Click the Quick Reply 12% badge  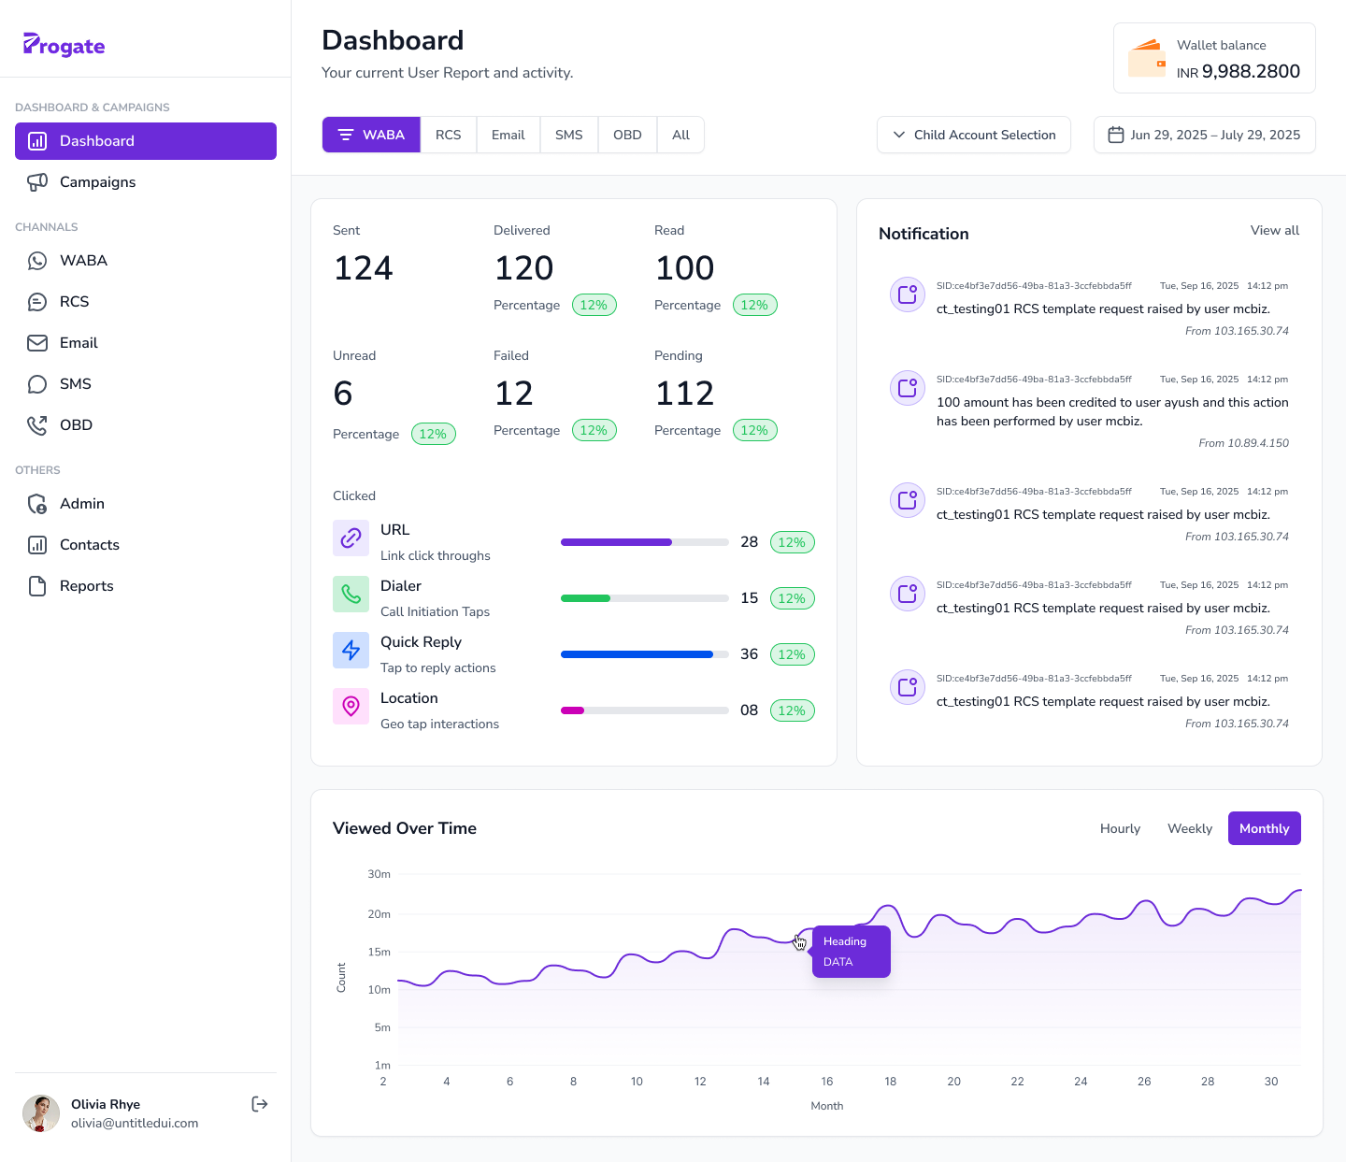(793, 654)
